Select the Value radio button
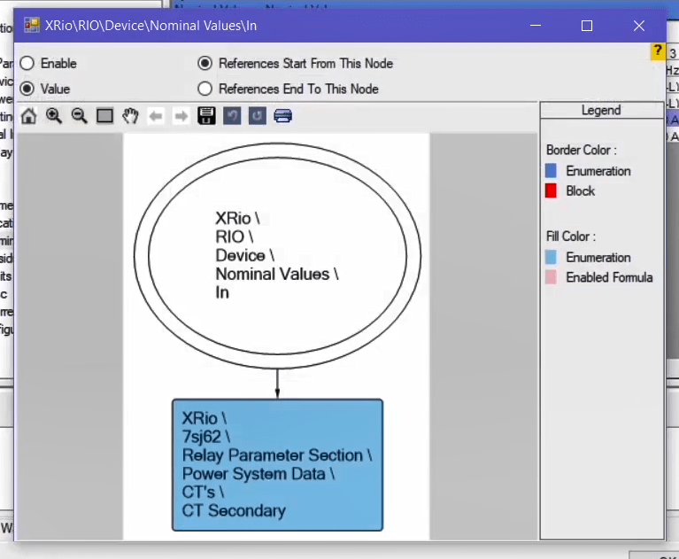This screenshot has height=559, width=679. pos(27,89)
